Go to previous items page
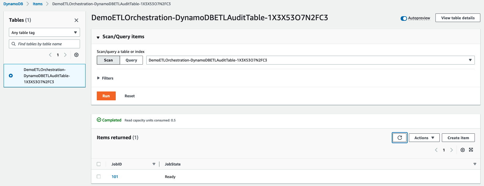 coord(436,150)
